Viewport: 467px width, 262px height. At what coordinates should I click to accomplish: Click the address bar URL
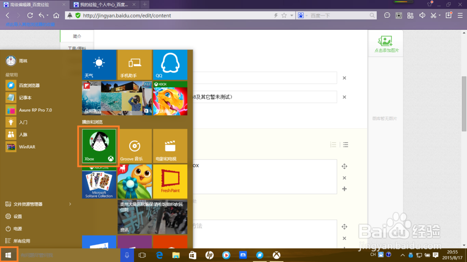pos(127,15)
